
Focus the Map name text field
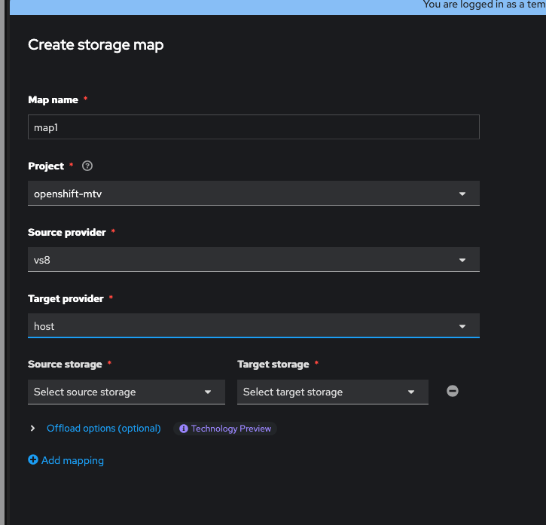point(253,127)
